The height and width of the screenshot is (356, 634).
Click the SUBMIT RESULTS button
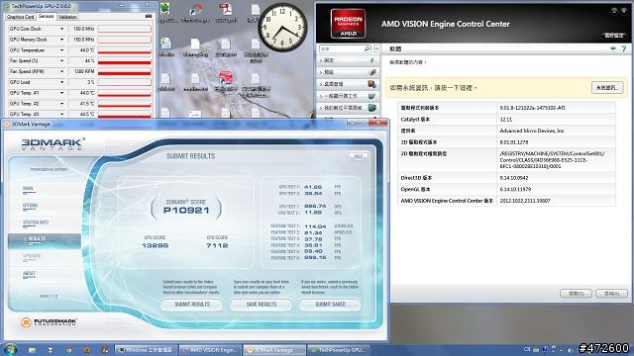(191, 305)
